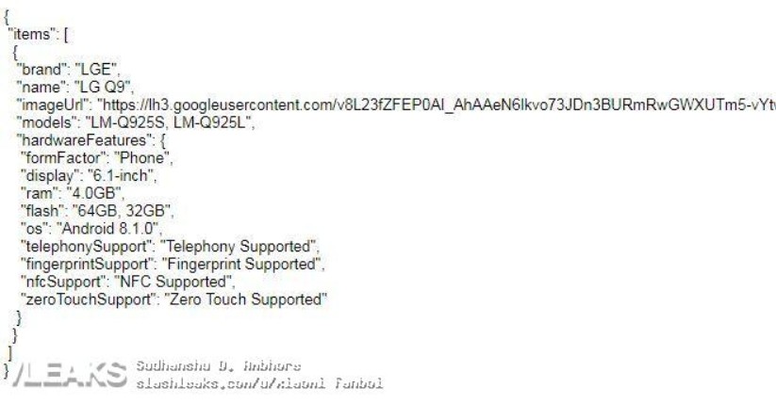The image size is (776, 404).
Task: Click the Telephony Supported value
Action: [239, 247]
